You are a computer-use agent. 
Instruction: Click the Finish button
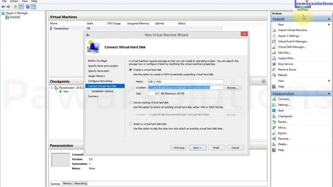(216, 148)
